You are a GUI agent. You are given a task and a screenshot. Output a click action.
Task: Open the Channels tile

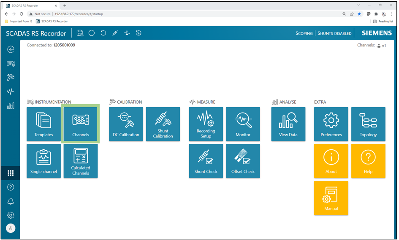click(80, 124)
